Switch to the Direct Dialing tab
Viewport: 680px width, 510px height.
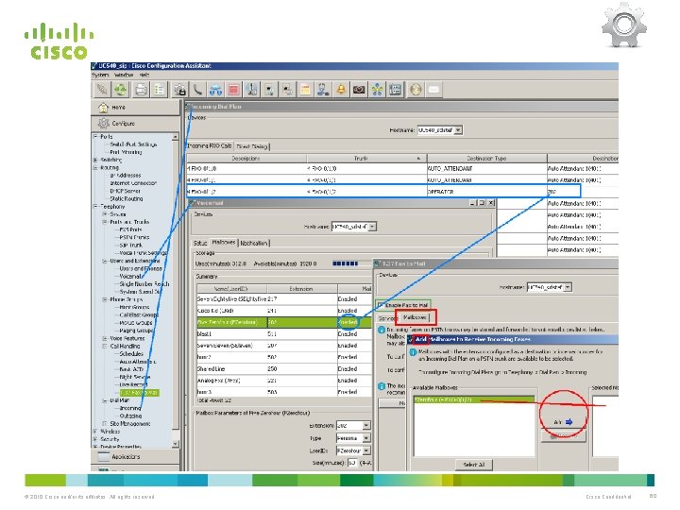coord(252,146)
